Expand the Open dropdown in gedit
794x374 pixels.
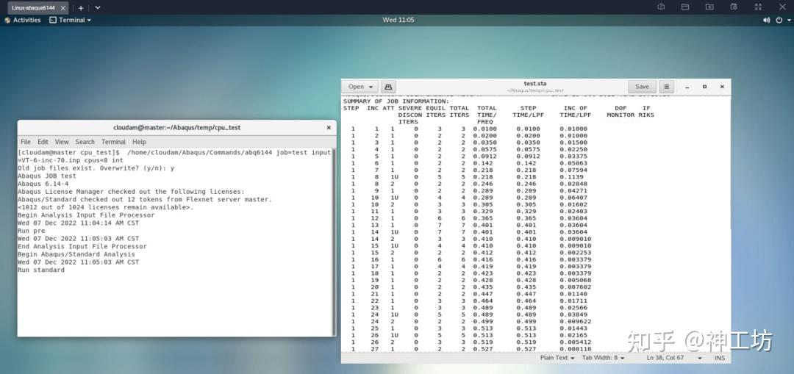coord(361,87)
